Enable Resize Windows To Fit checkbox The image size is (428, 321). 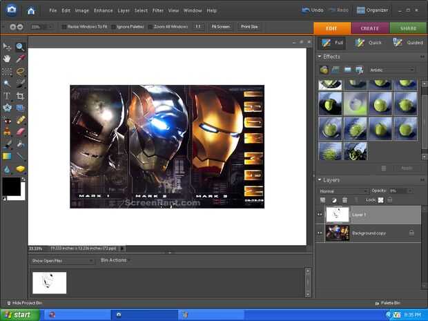pos(64,27)
